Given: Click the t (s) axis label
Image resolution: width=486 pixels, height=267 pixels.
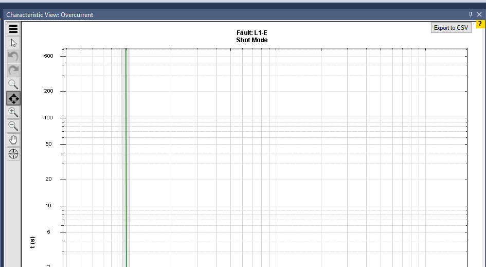Looking at the screenshot, I should 33,243.
